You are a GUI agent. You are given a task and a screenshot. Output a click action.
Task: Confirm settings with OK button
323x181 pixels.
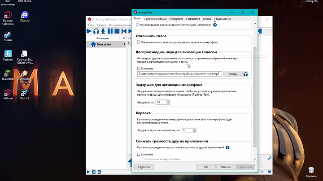click(206, 167)
